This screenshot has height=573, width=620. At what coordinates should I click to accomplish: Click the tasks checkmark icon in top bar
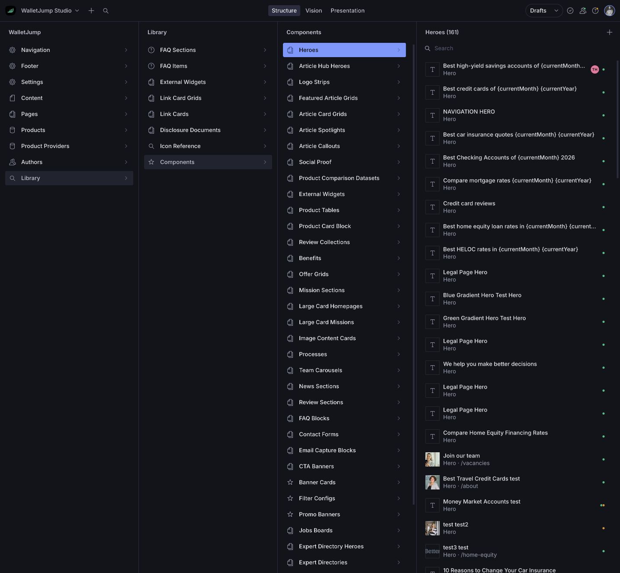coord(570,10)
